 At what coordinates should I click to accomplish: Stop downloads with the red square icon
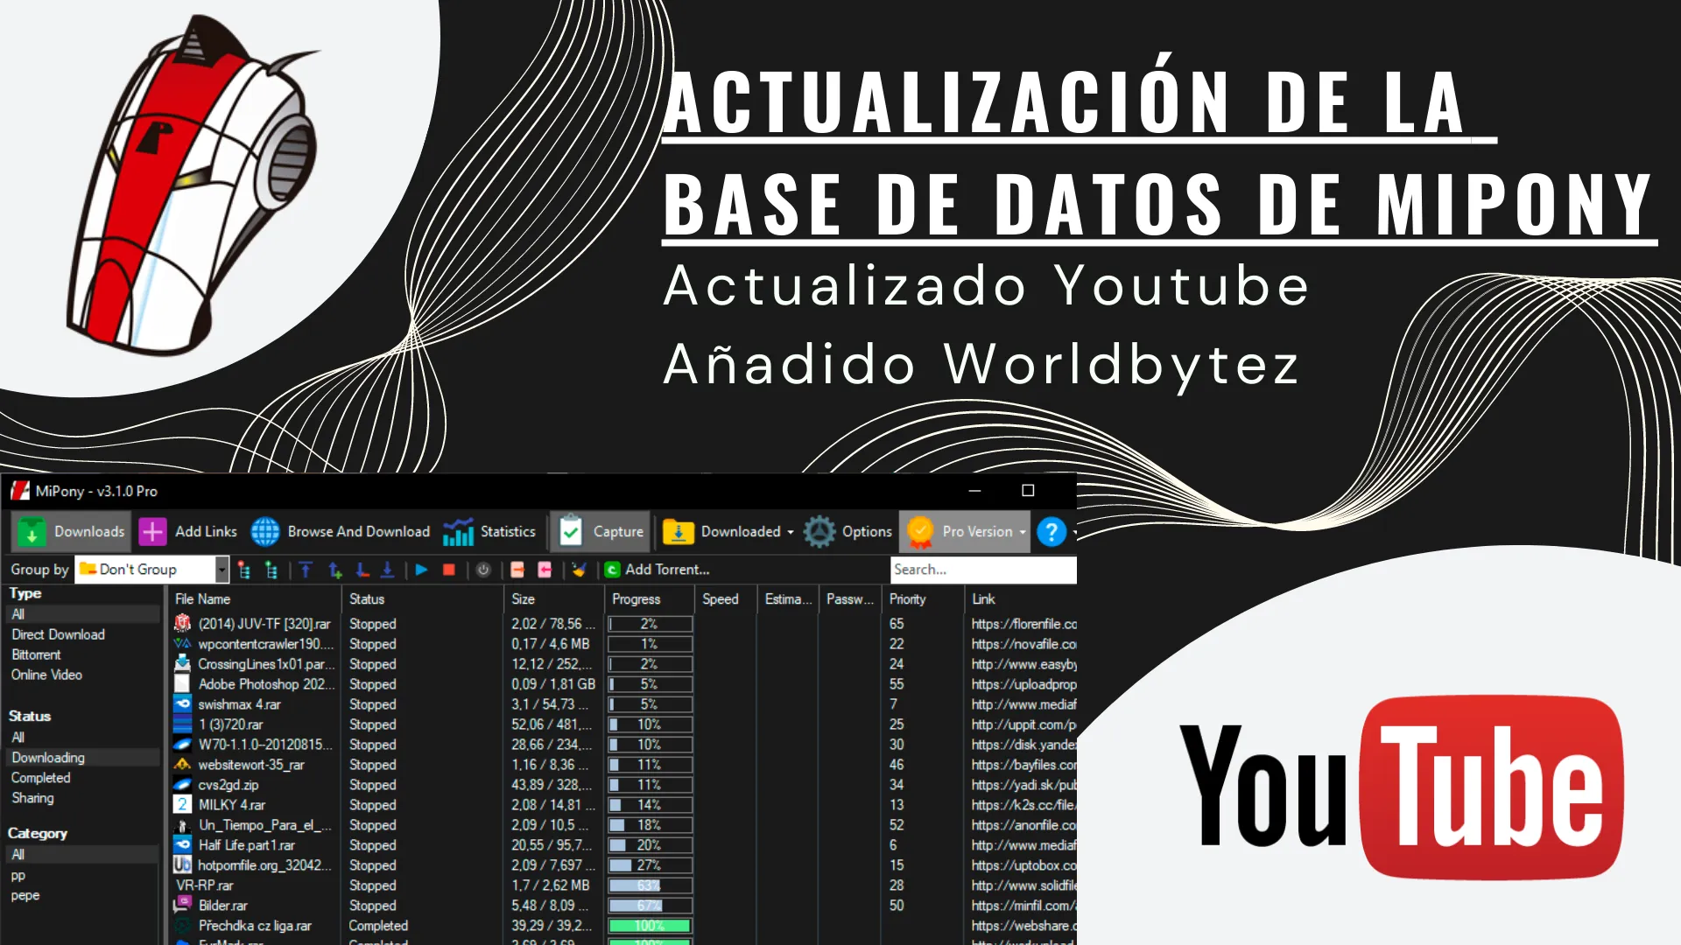449,570
